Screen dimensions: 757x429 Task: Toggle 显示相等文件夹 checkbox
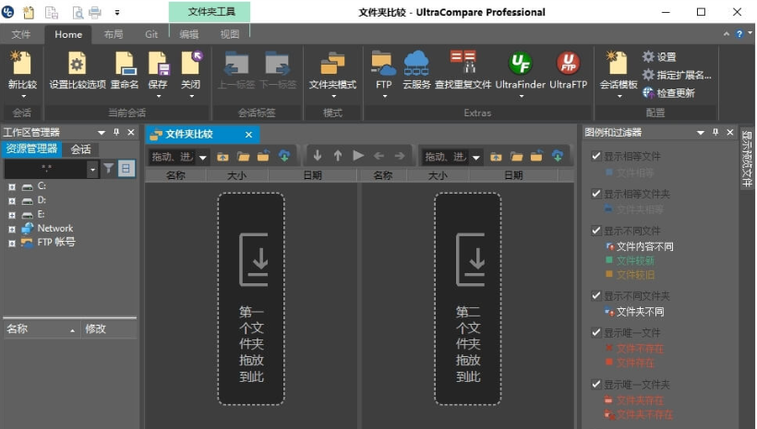596,194
